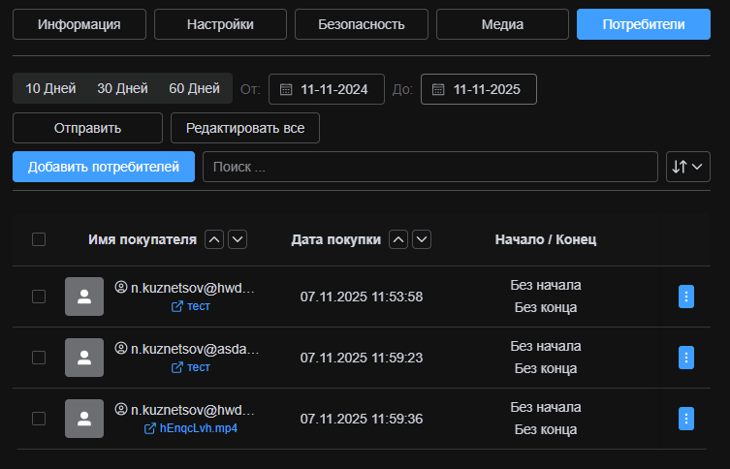Screen dimensions: 730x469
Task: Go to the Медиа tab
Action: tap(502, 24)
